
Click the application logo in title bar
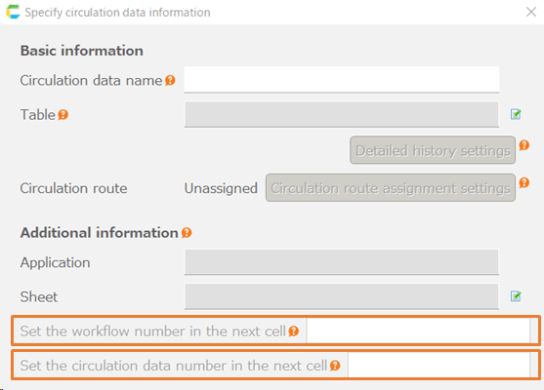tap(13, 12)
